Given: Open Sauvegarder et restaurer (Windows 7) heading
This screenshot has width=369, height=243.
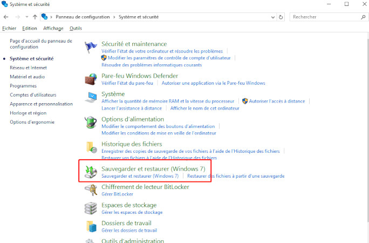Looking at the screenshot, I should click(153, 169).
